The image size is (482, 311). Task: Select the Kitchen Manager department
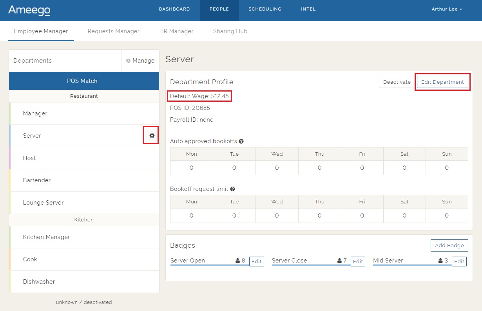click(46, 237)
